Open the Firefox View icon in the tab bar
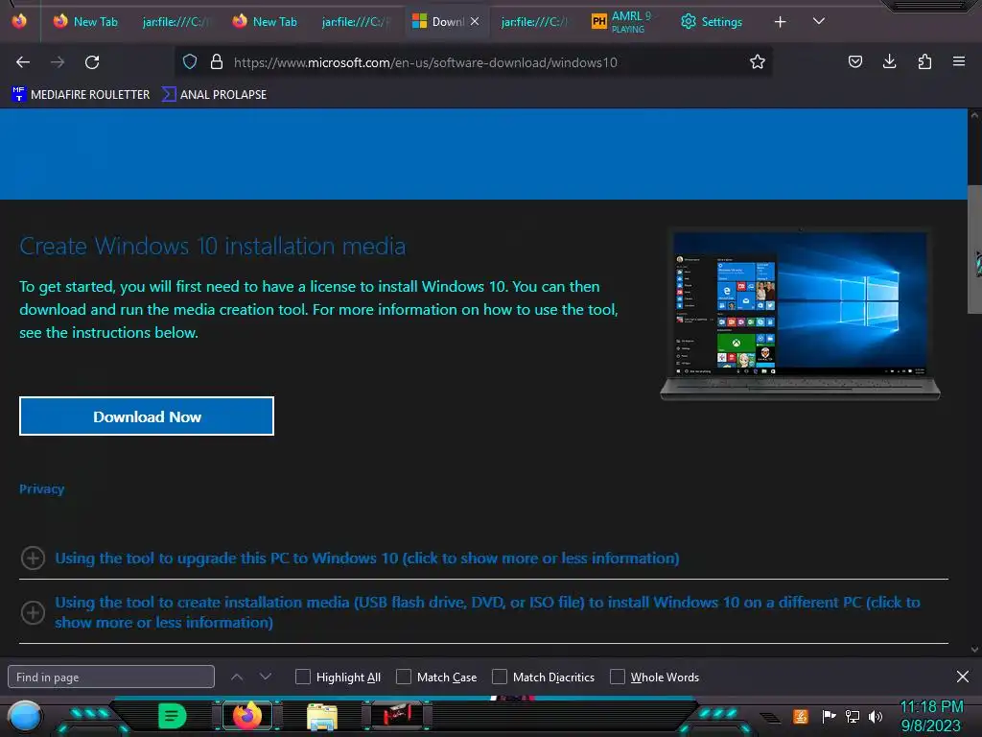982x737 pixels. coord(19,21)
